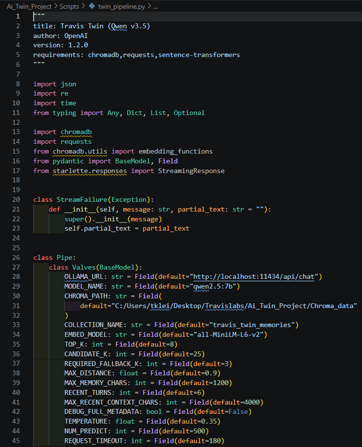Click the Ai_Twin_Project breadcrumb segment
Screen dimensions: 362x447
[29, 6]
